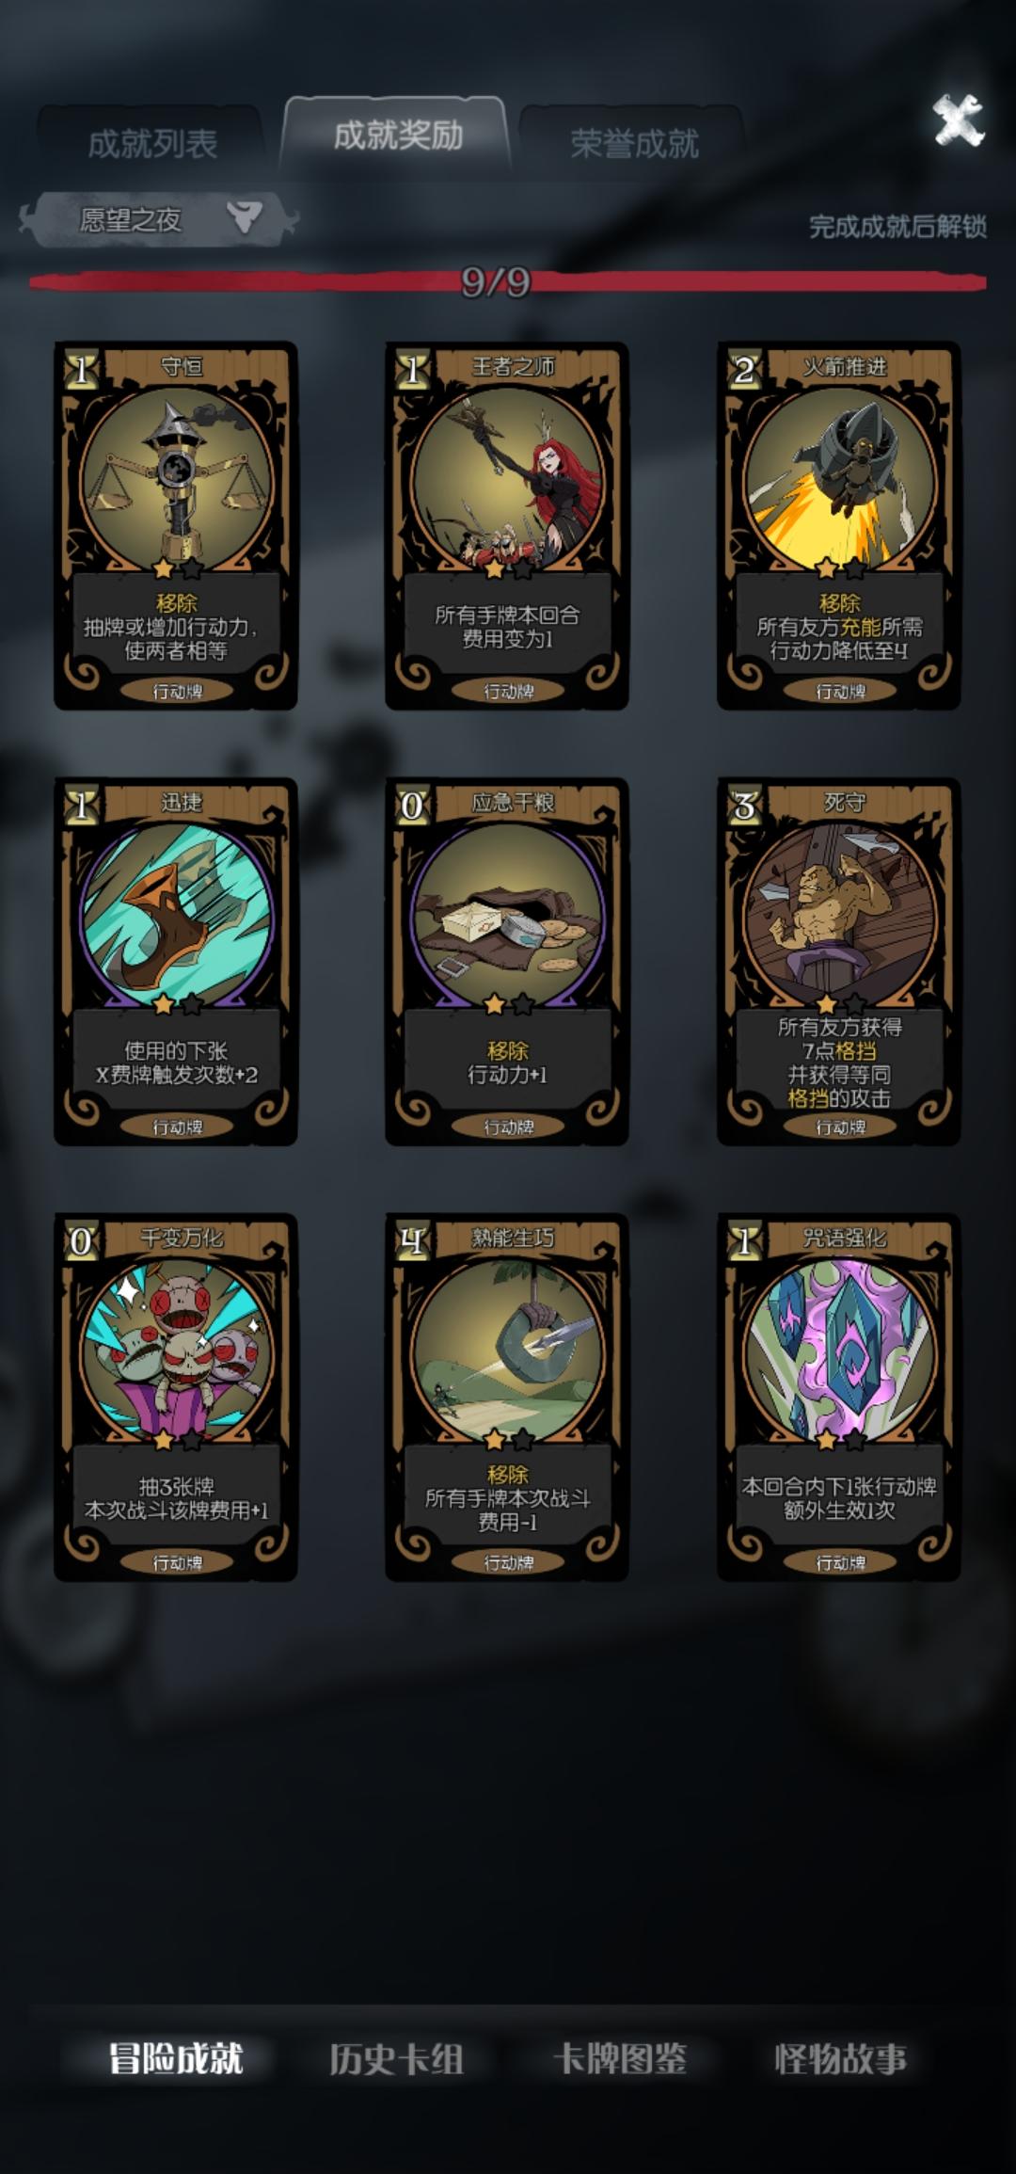1016x2174 pixels.
Task: Open 历史卡组 in the bottom navigation
Action: [x=396, y=2059]
